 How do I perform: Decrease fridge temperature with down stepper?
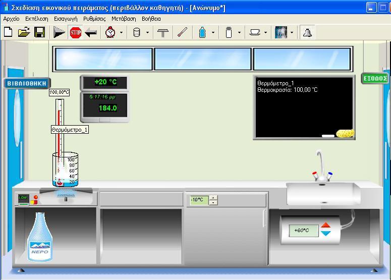pos(213,203)
